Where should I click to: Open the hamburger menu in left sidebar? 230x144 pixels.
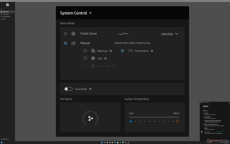tap(2, 9)
